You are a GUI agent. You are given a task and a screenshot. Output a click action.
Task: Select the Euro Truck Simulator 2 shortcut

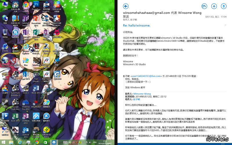15,90
